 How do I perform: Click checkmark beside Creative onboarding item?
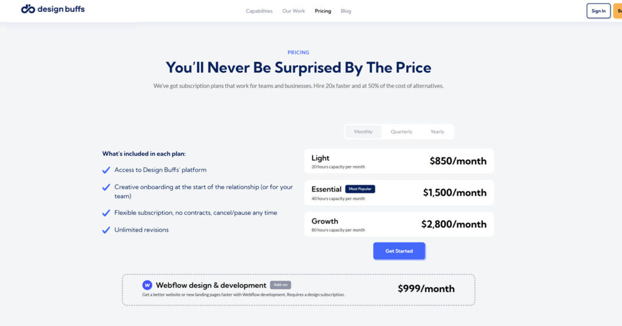pos(106,188)
